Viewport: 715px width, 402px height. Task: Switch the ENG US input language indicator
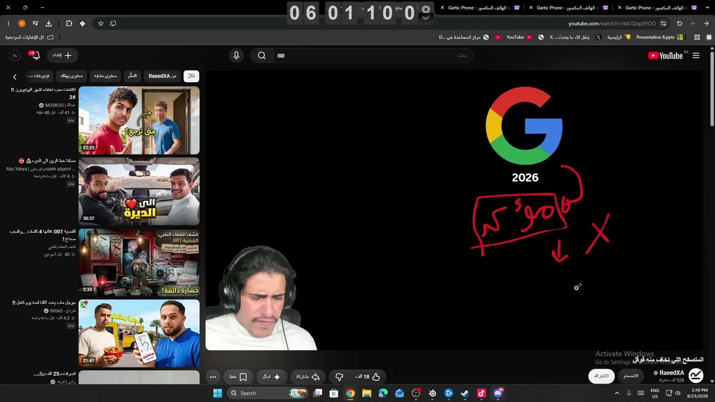pos(655,393)
